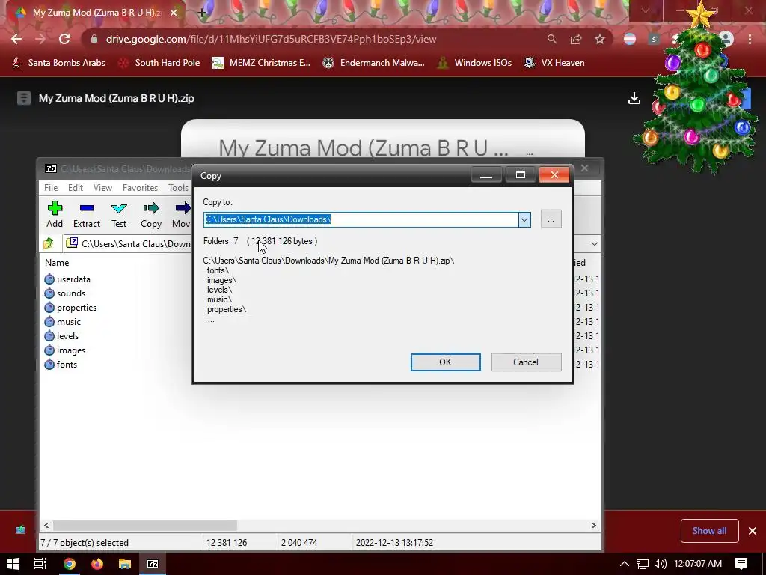Expand the 7-Zip address bar dropdown
The height and width of the screenshot is (575, 766).
click(x=594, y=243)
